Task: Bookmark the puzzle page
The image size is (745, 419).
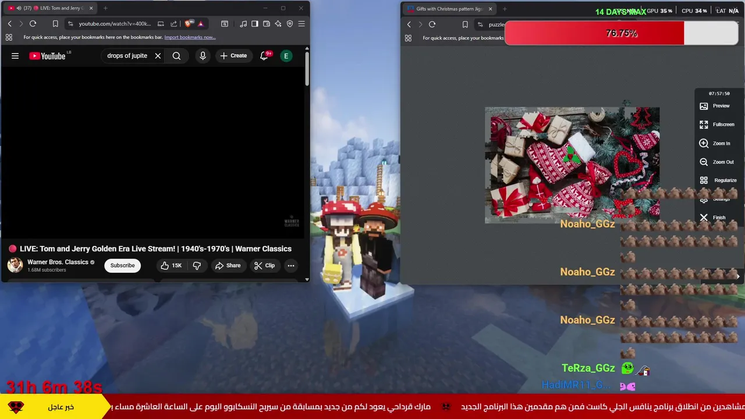Action: 465,24
